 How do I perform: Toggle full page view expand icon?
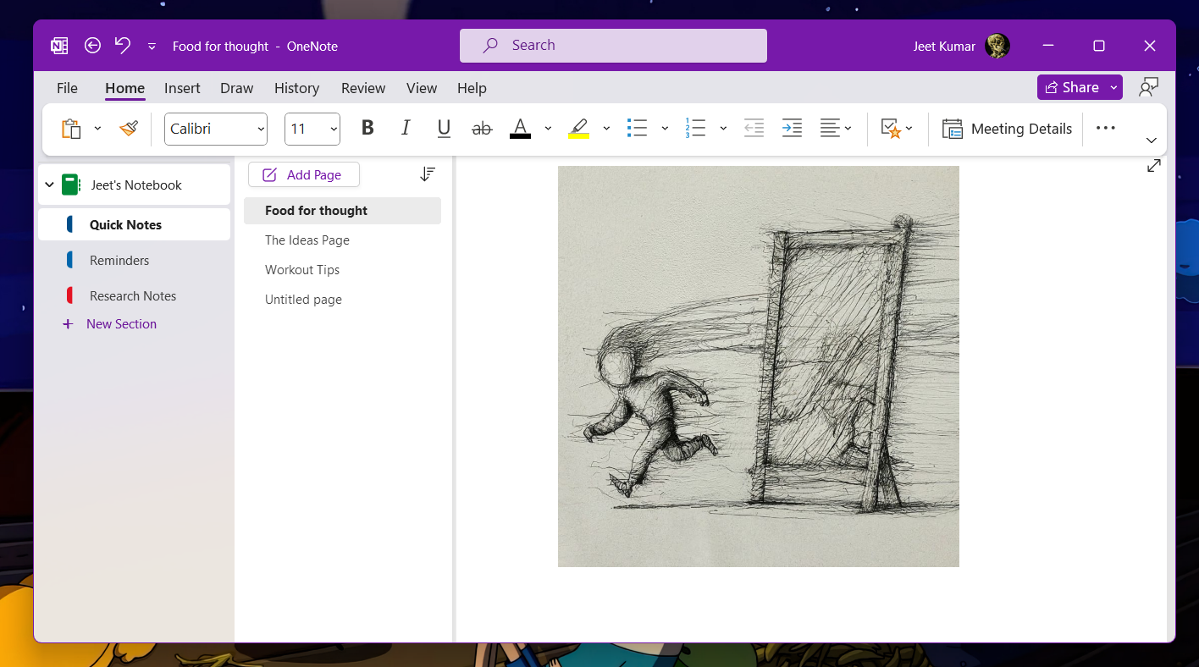[x=1154, y=166]
